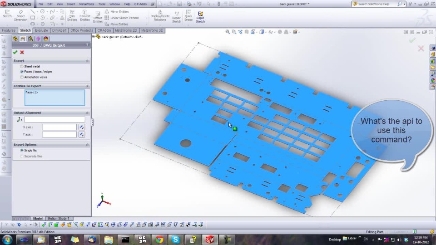The height and width of the screenshot is (245, 436).
Task: Collapse Export Options section
Action: click(87, 145)
